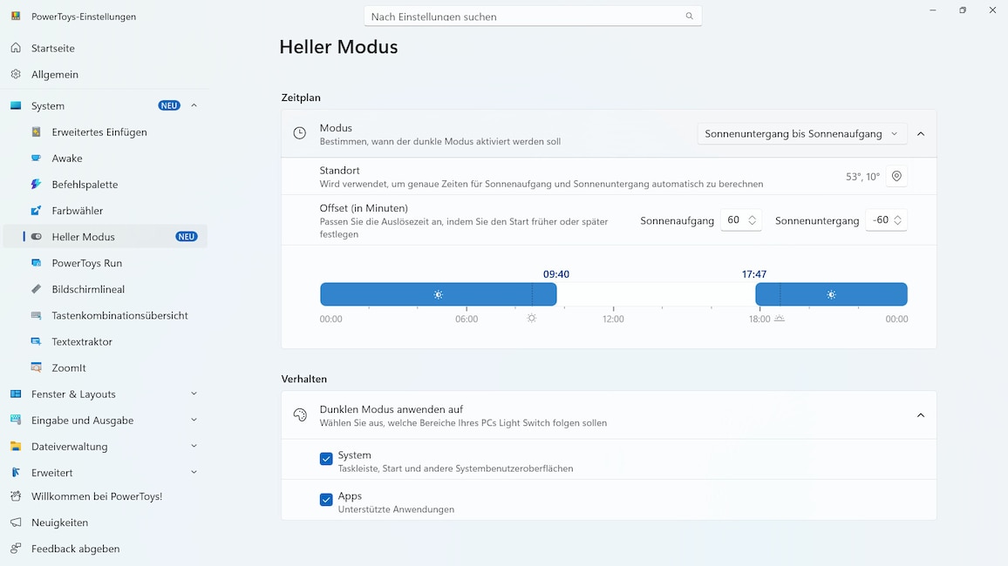Screen dimensions: 1008x566
Task: Click the Sonnenaufgang offset stepper arrows
Action: point(752,220)
